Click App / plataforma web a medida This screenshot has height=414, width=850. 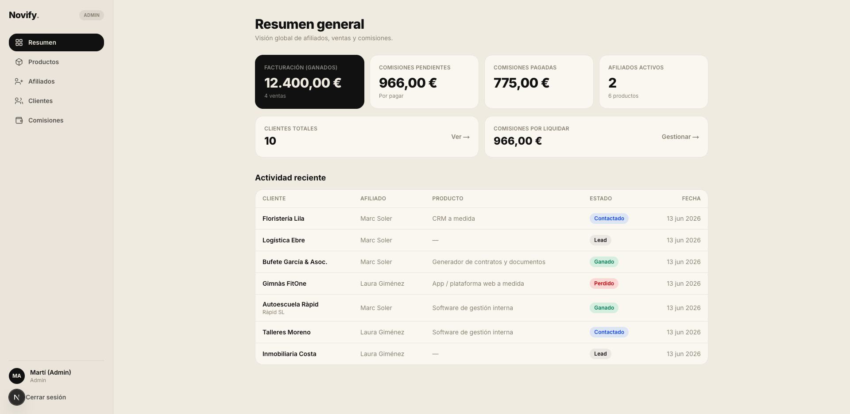click(x=478, y=284)
